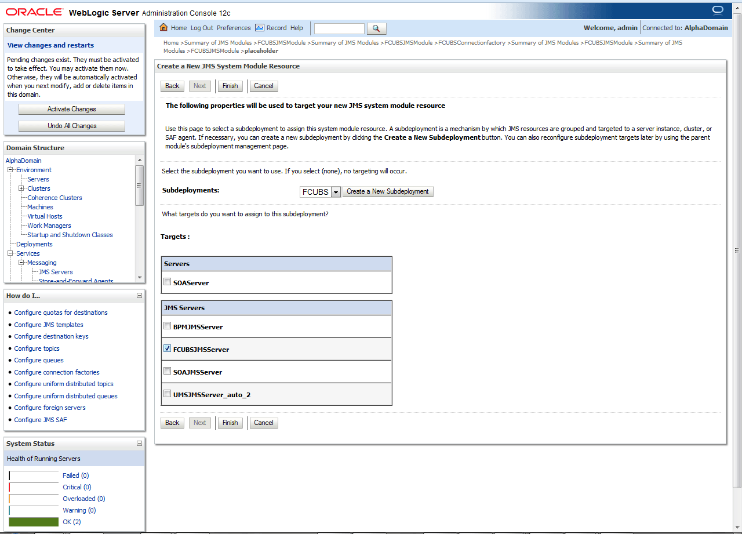Screen dimensions: 742x534
Task: Click FCUBSConnectionfactory in breadcrumb
Action: 472,43
